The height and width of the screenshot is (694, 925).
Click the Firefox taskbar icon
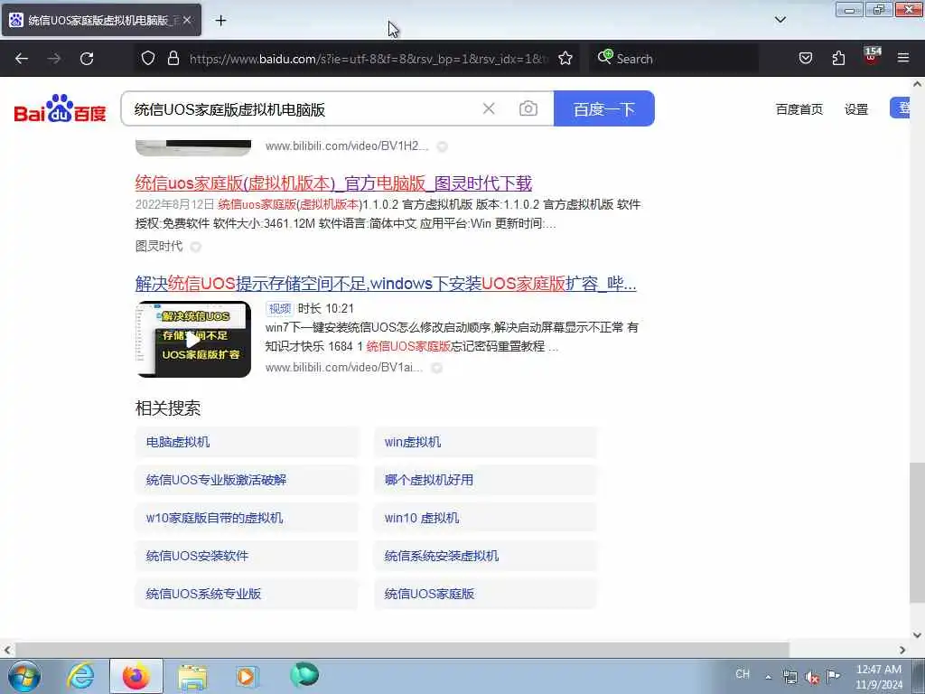pos(136,676)
